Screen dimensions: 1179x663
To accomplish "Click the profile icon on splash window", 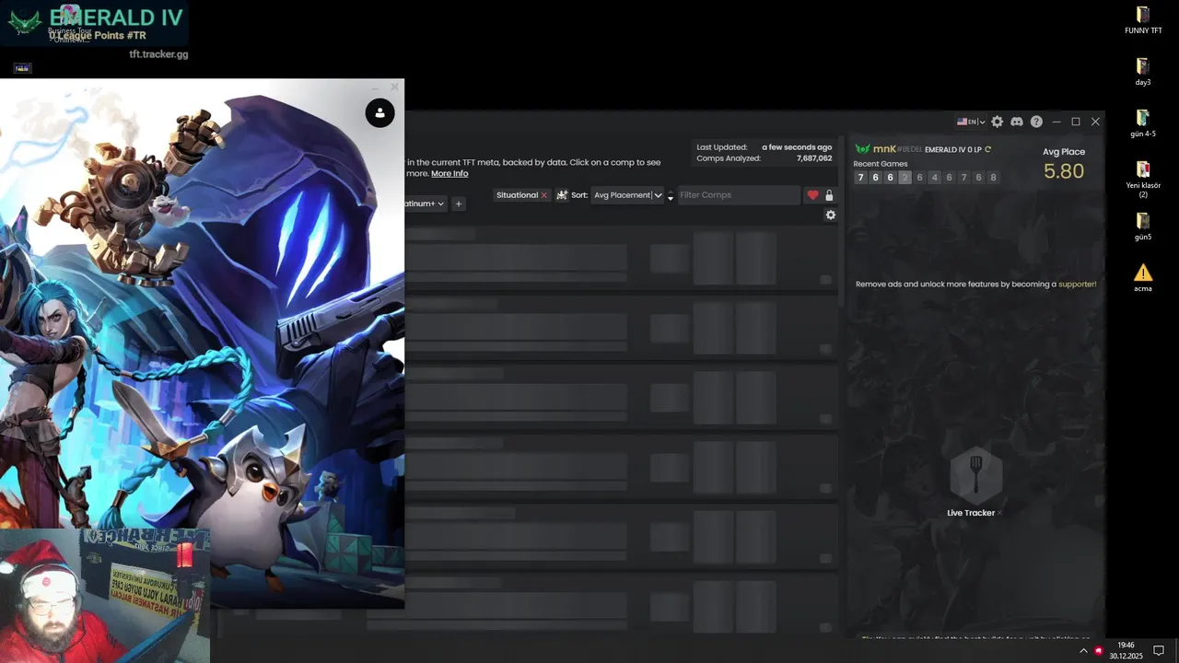I will (379, 113).
